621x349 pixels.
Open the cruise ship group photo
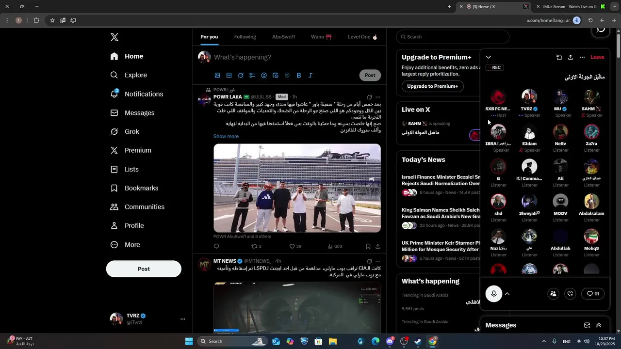pos(297,188)
